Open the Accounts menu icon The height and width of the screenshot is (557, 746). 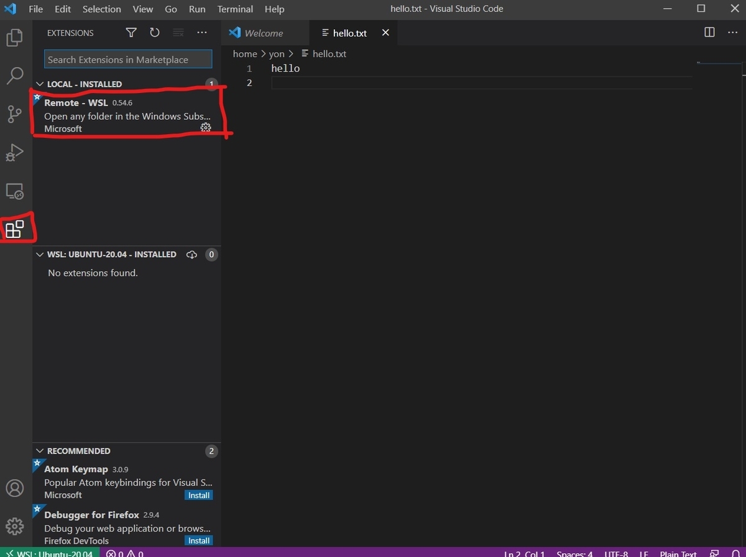point(15,488)
